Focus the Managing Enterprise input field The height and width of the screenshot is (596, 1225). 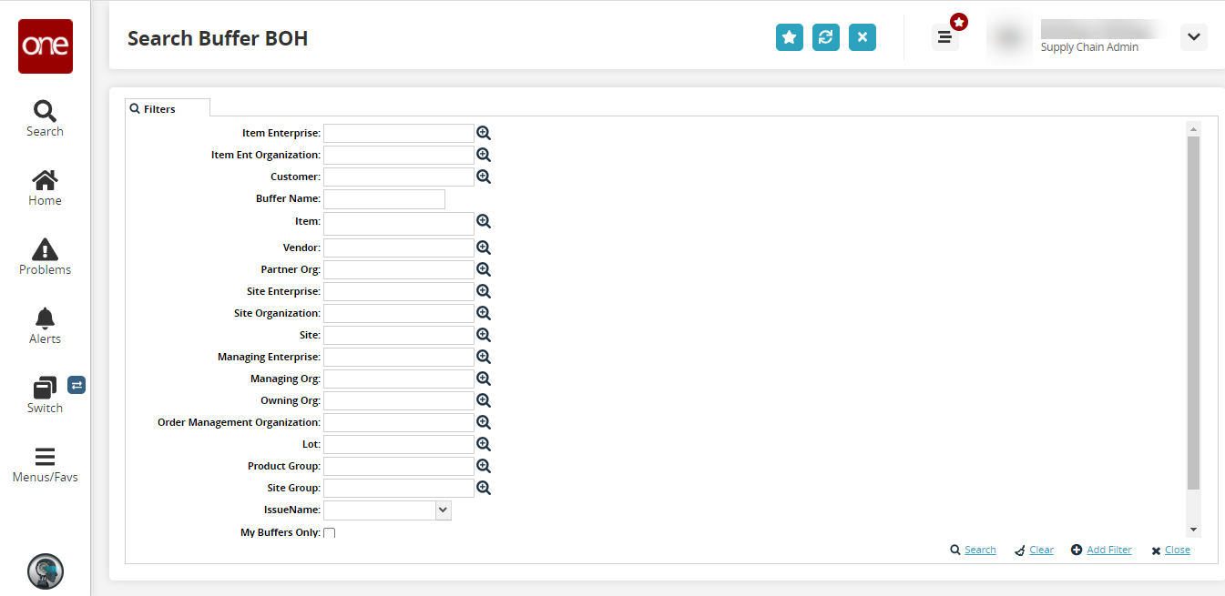point(399,357)
